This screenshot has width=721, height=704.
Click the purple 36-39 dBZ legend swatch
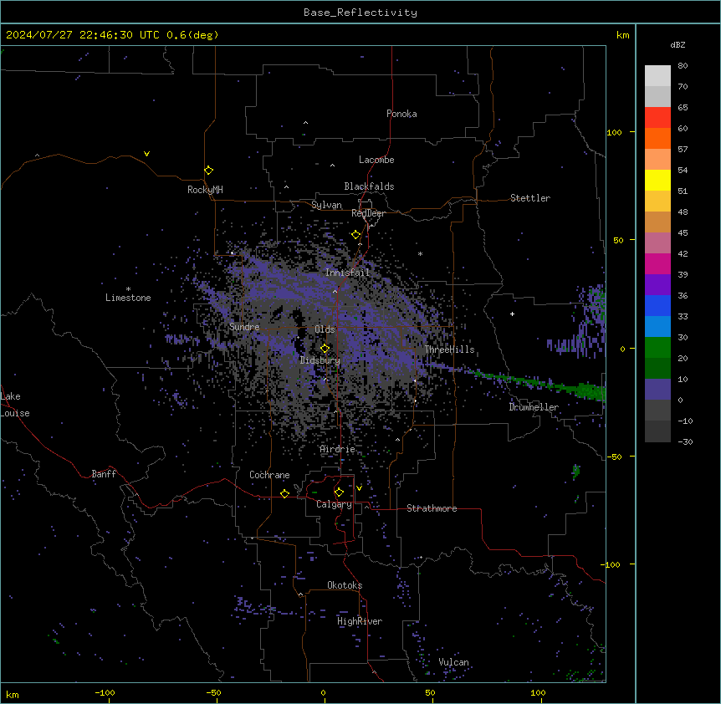(657, 285)
